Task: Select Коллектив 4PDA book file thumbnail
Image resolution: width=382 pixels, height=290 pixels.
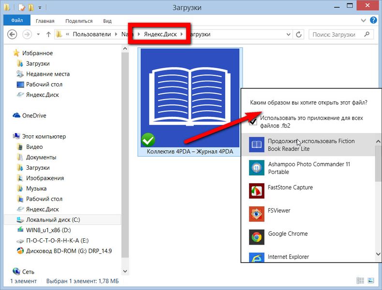Action: (190, 98)
